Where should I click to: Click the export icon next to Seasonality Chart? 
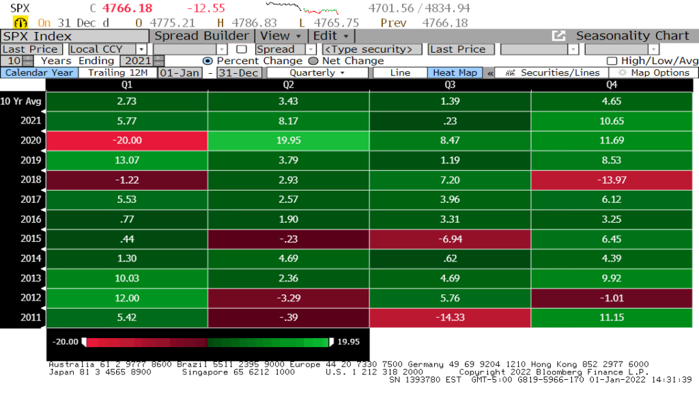(x=558, y=36)
